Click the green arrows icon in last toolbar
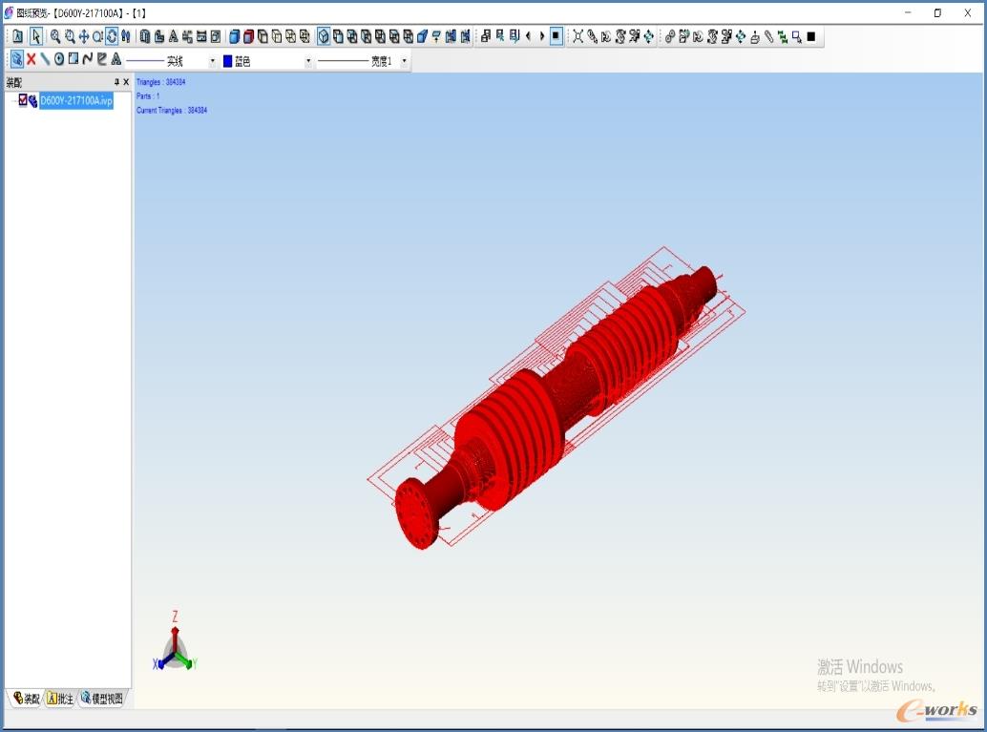The image size is (987, 732). (x=783, y=37)
